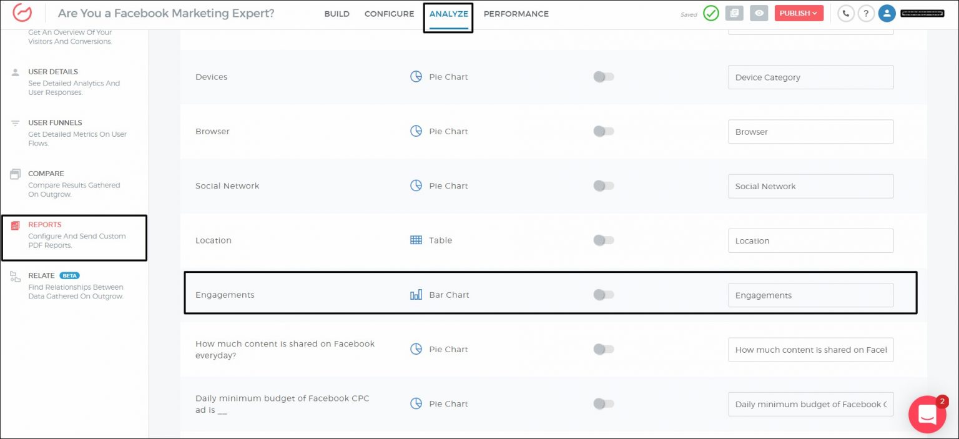Click the Engagements bar chart icon
959x439 pixels.
pyautogui.click(x=416, y=295)
